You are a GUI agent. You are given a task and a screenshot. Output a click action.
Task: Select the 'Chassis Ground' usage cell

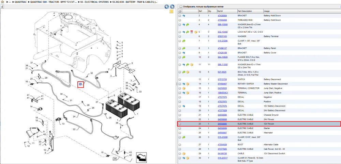click(270, 115)
